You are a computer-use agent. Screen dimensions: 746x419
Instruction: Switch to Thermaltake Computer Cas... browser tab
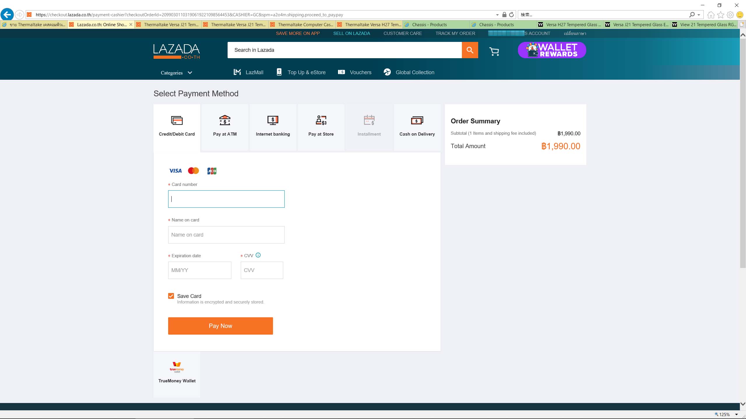point(302,24)
